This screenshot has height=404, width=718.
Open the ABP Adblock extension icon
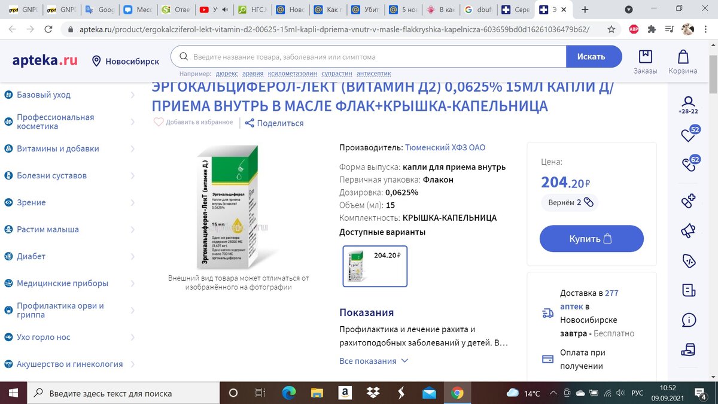[634, 29]
